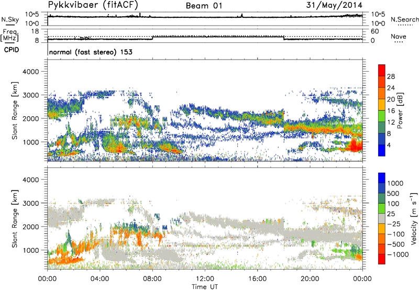419x290 pixels.
Task: Click the red bottom segment of velocity colorbar
Action: [x=382, y=259]
